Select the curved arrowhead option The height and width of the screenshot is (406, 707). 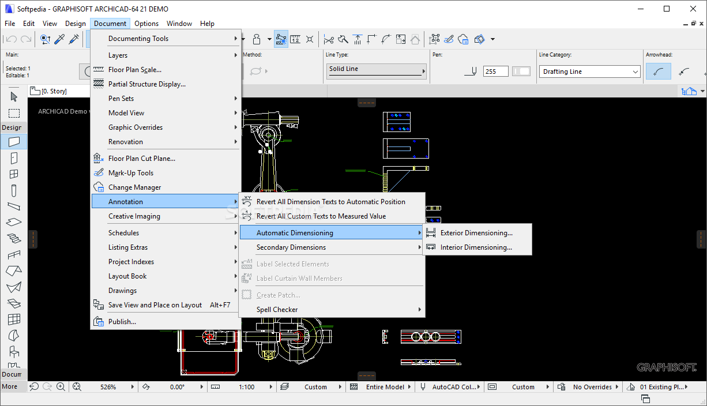pos(660,72)
